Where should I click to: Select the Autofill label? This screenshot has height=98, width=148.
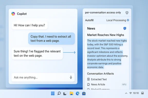[89, 20]
